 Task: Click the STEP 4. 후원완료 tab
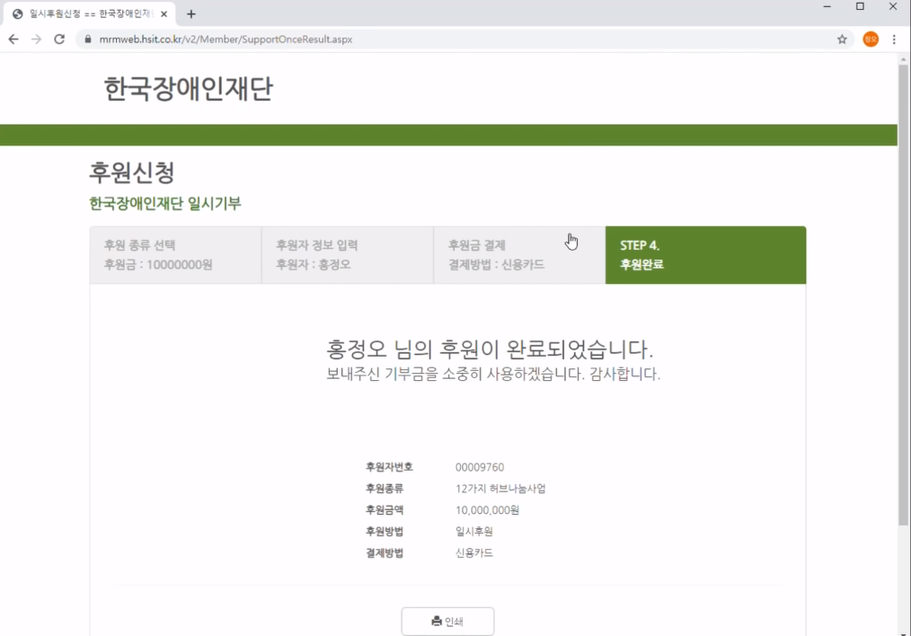(x=705, y=255)
